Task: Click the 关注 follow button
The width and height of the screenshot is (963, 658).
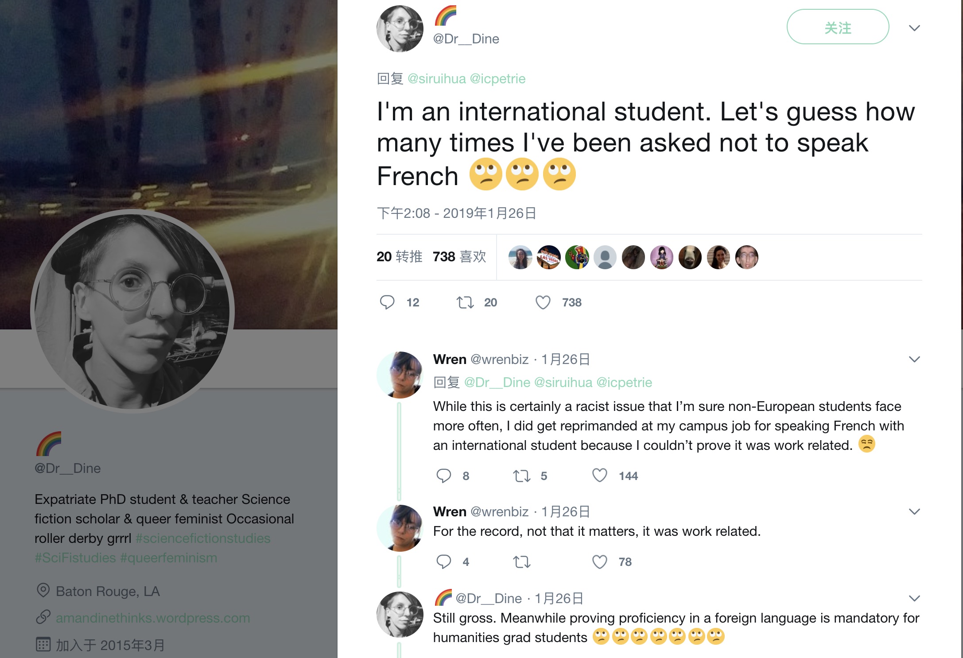Action: [x=837, y=27]
